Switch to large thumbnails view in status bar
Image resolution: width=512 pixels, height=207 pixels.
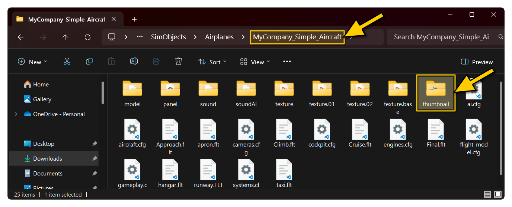497,194
